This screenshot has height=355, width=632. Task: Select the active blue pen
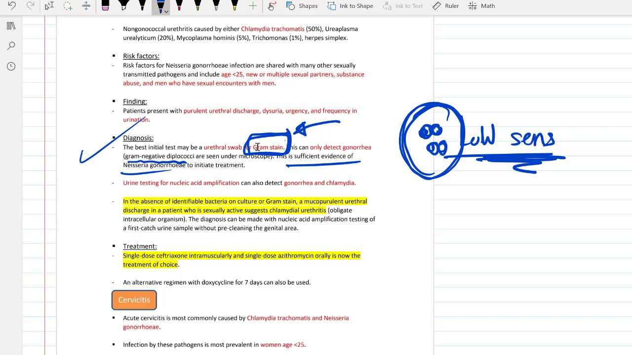(x=159, y=6)
